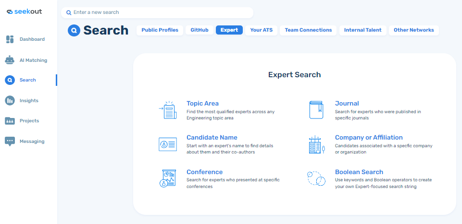Image resolution: width=462 pixels, height=224 pixels.
Task: Open the Your ATS tab
Action: [x=261, y=30]
